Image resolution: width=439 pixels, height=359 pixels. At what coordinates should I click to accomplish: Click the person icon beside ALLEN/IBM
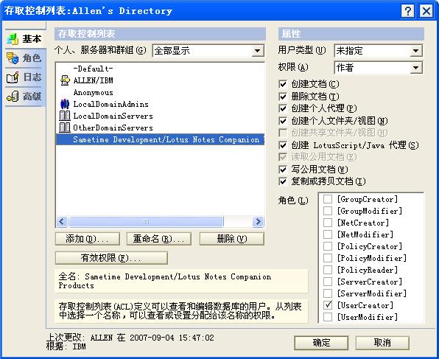point(65,80)
